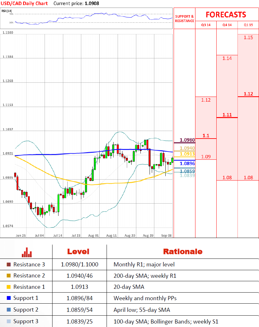The width and height of the screenshot is (259, 327).
Task: Click the current price value 1.0908
Action: click(92, 3)
